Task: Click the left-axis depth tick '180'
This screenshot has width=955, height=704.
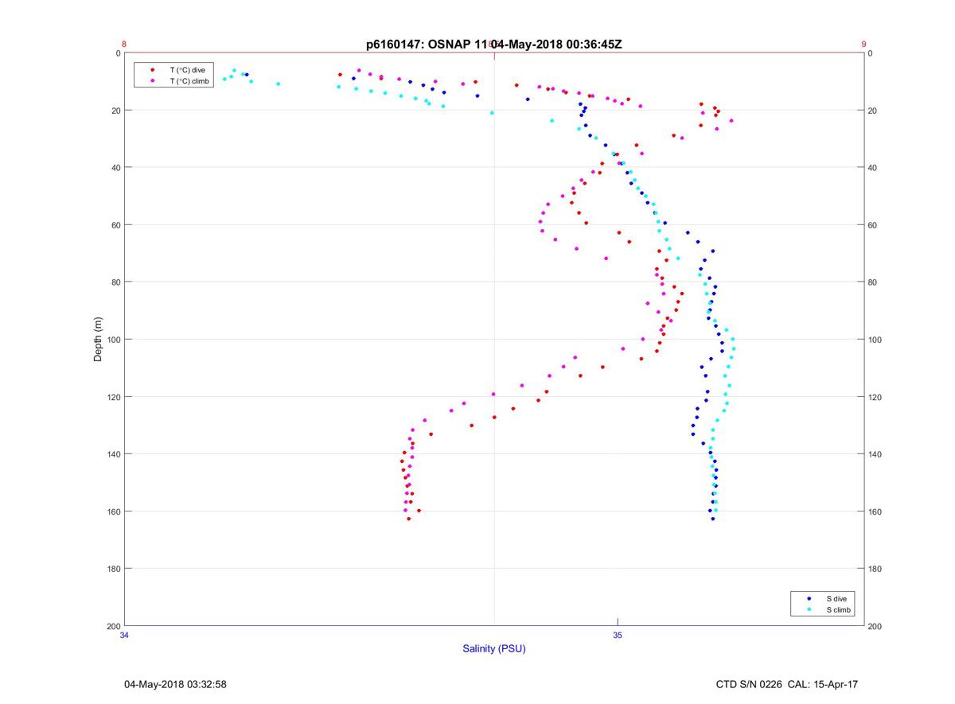Action: point(114,569)
